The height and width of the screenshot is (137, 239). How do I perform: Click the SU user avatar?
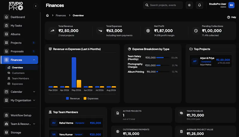(231, 5)
